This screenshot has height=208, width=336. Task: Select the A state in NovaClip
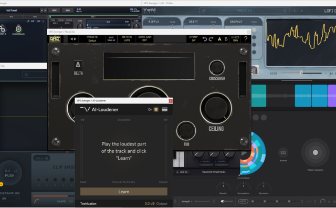(x=219, y=39)
